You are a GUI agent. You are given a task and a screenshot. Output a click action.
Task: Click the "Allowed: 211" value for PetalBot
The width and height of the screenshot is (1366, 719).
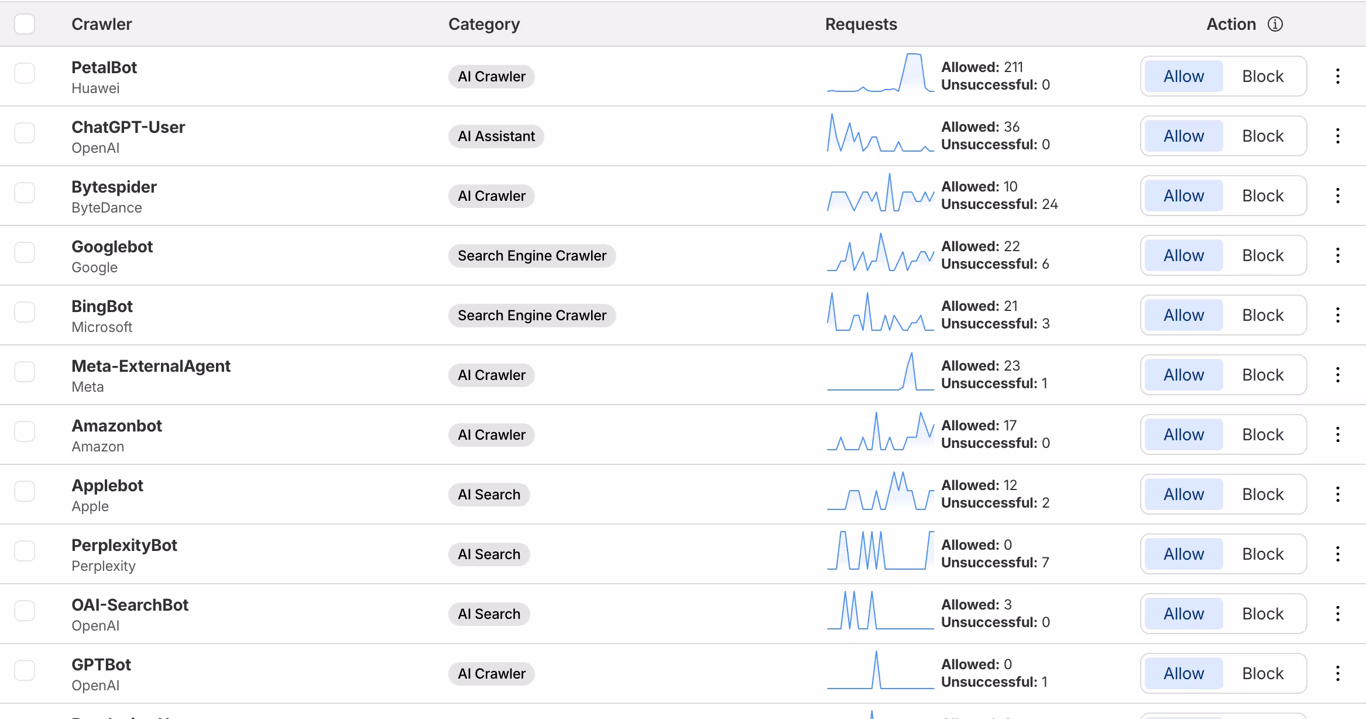pyautogui.click(x=982, y=67)
